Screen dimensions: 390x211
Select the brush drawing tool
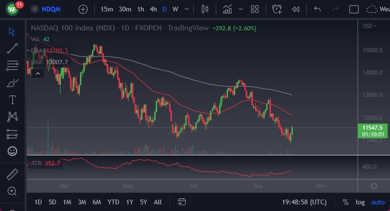tap(12, 83)
